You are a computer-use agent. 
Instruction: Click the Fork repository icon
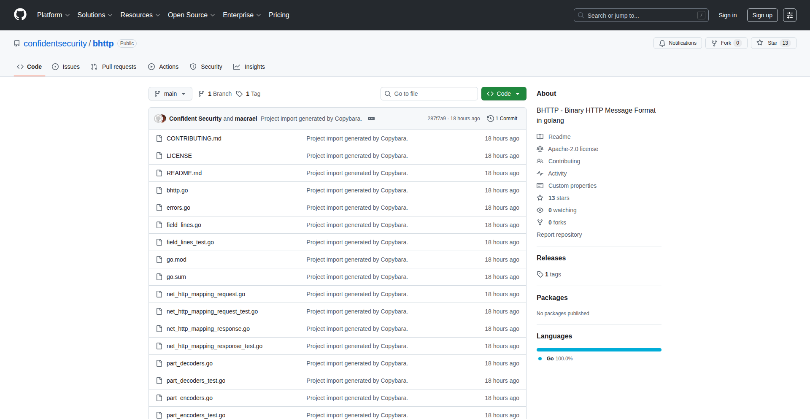tap(714, 43)
